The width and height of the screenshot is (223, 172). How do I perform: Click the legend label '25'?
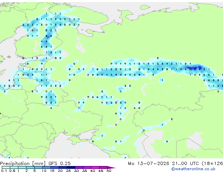pos(68,171)
